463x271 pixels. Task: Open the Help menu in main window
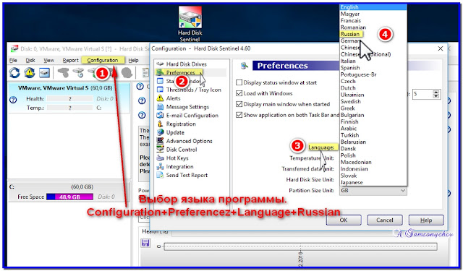(x=133, y=60)
